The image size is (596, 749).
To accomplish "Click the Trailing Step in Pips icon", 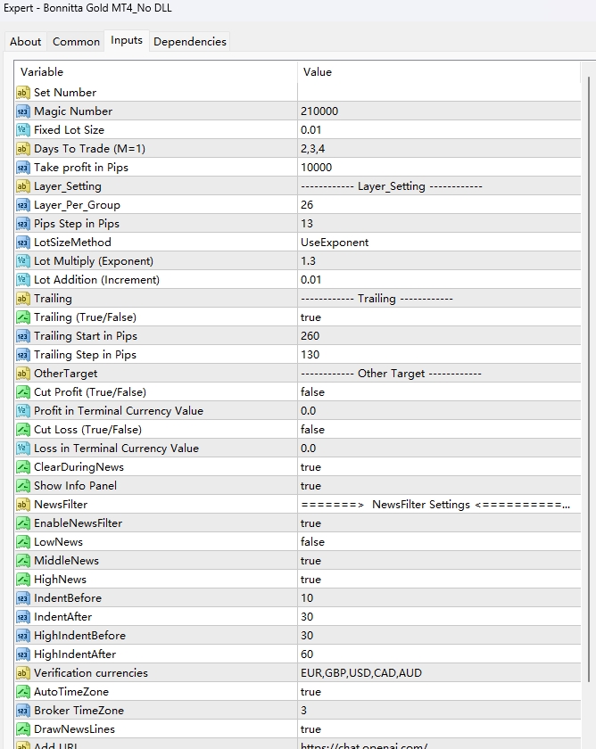I will pos(23,355).
